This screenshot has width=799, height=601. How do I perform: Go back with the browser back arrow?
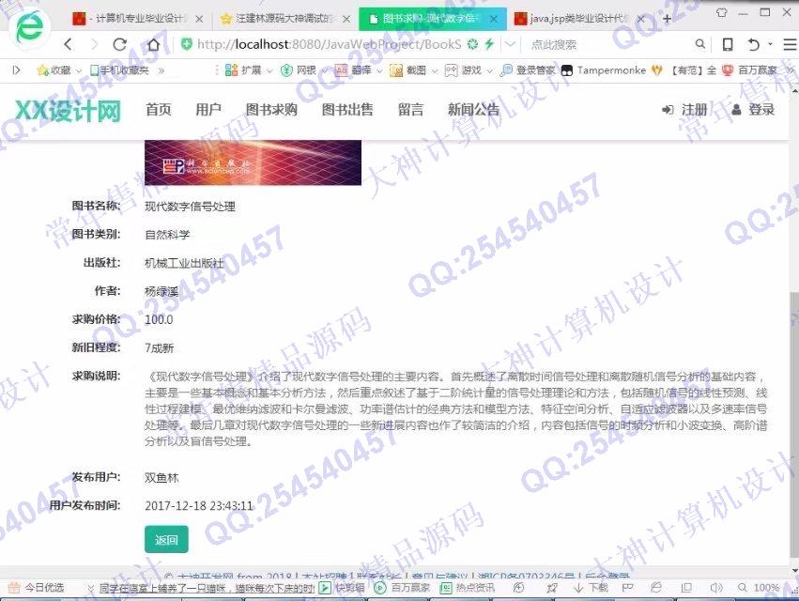(69, 44)
